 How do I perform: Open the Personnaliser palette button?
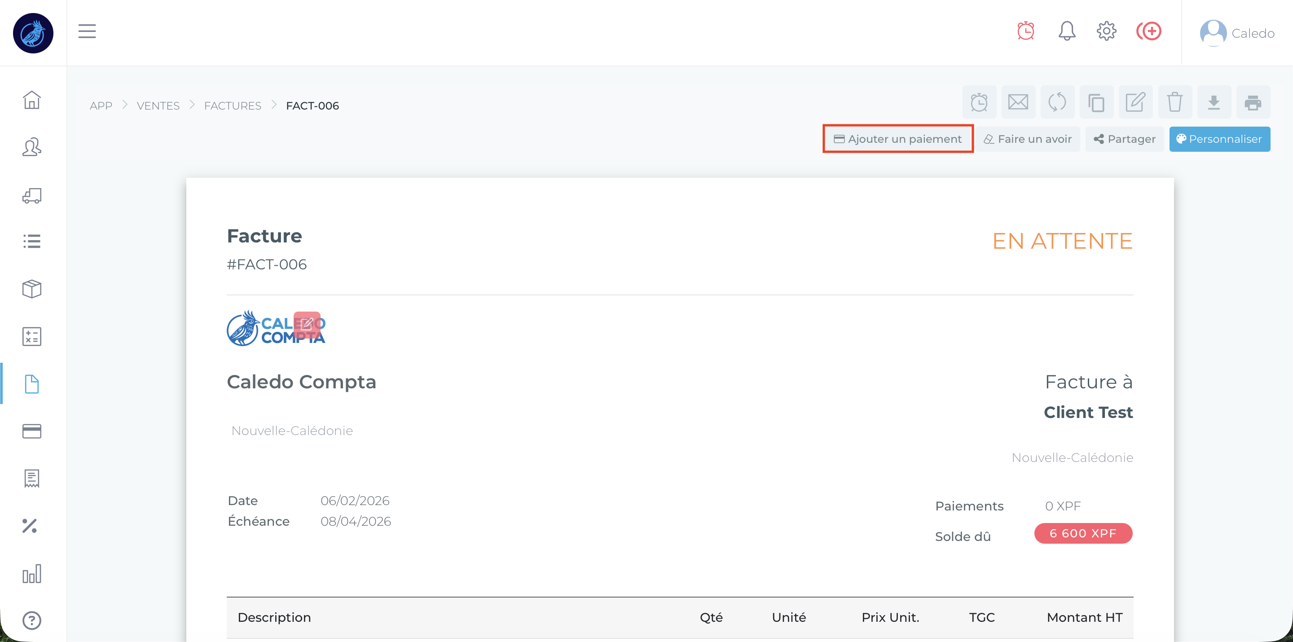pyautogui.click(x=1219, y=139)
